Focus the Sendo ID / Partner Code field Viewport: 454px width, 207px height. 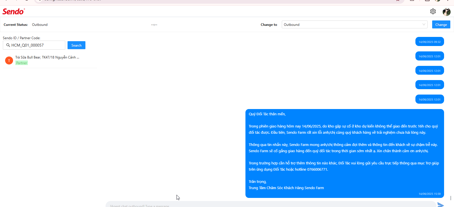[34, 45]
